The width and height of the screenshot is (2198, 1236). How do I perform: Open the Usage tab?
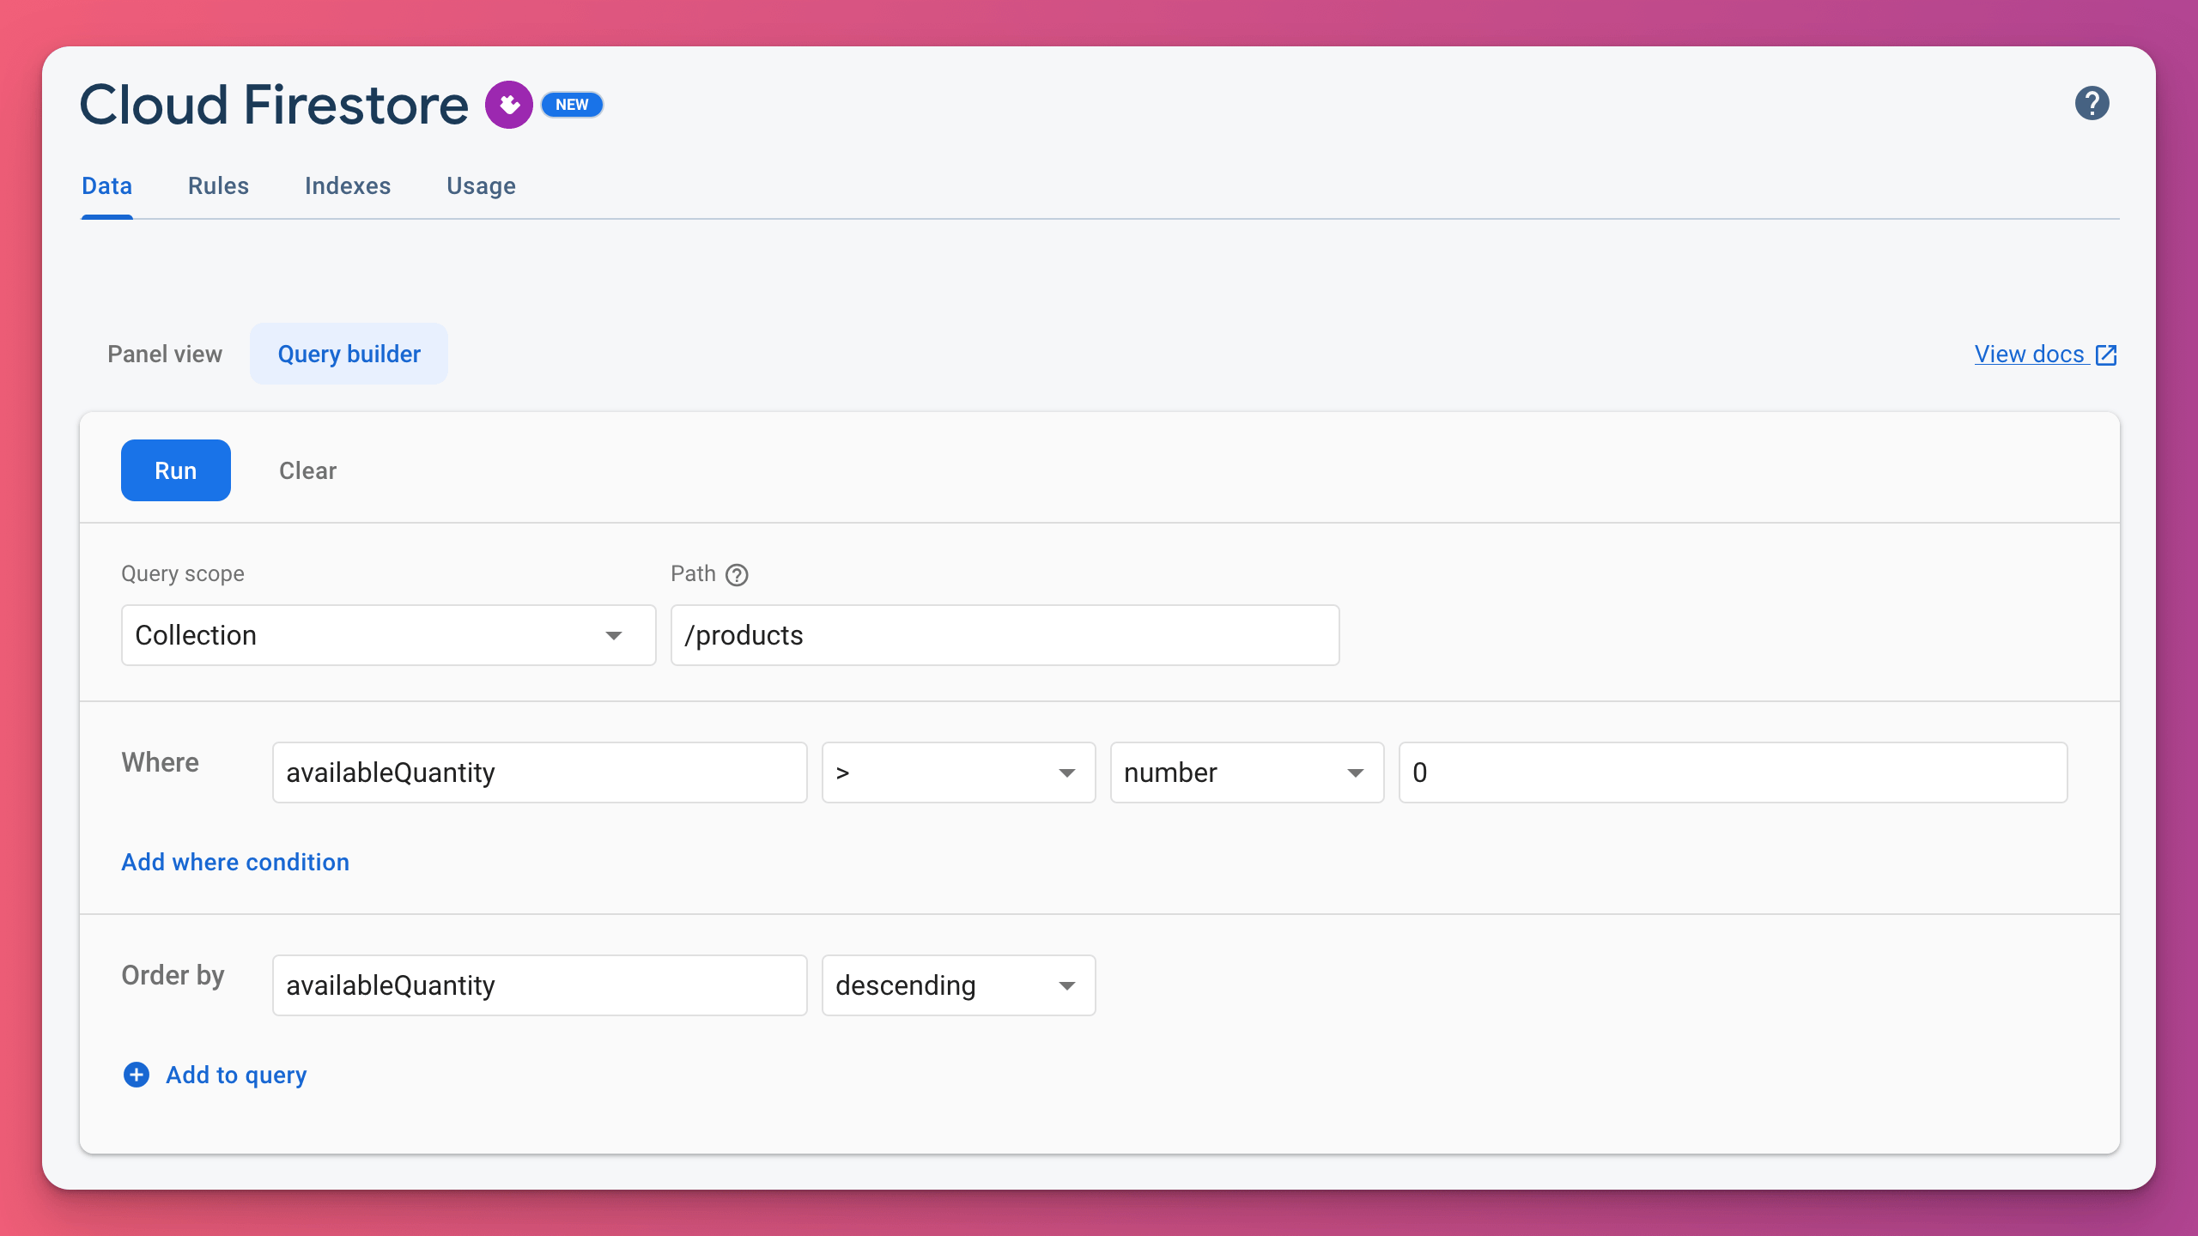[x=481, y=186]
